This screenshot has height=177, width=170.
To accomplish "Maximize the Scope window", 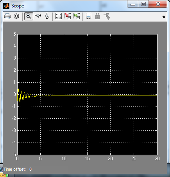I will (143, 4).
